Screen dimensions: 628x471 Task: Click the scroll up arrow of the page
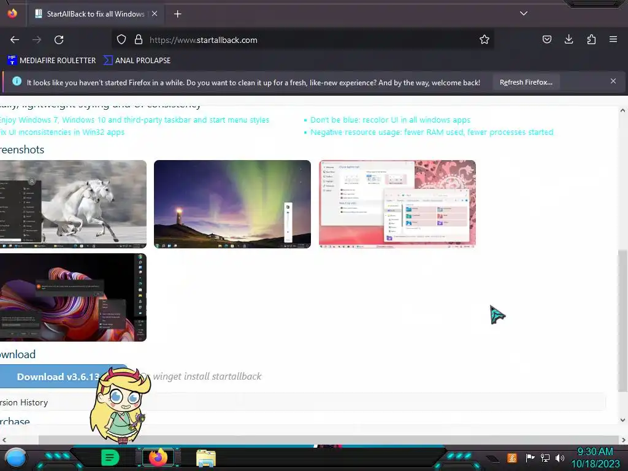[x=622, y=110]
